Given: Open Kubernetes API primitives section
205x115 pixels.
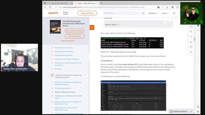Looking at the screenshot, I should tap(63, 55).
